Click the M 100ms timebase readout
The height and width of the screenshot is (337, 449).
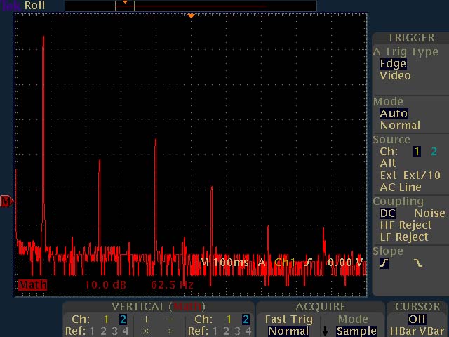[x=224, y=262]
